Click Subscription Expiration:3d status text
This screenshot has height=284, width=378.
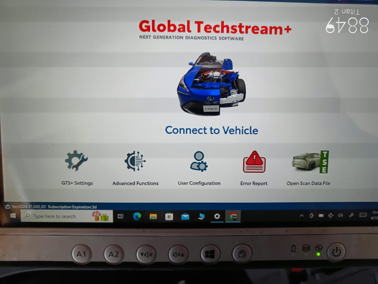click(x=72, y=207)
